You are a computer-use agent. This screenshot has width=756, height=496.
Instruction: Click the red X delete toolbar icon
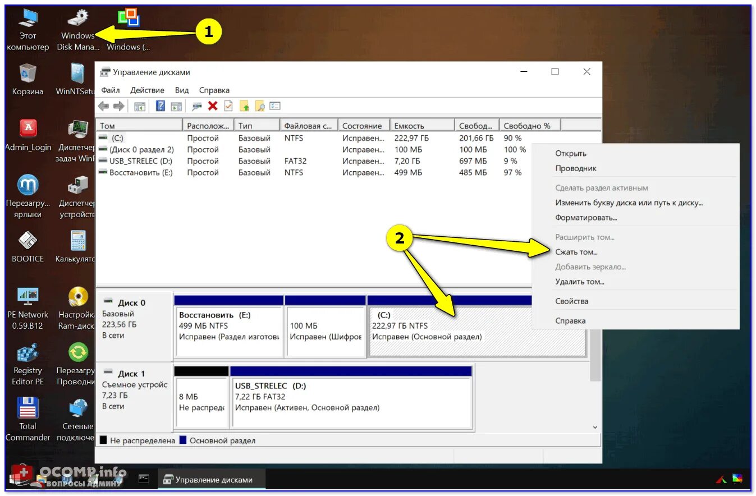pos(213,105)
